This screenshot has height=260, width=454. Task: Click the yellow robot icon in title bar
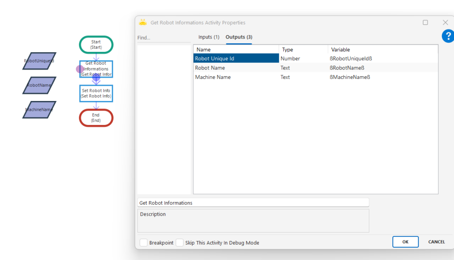click(x=143, y=23)
